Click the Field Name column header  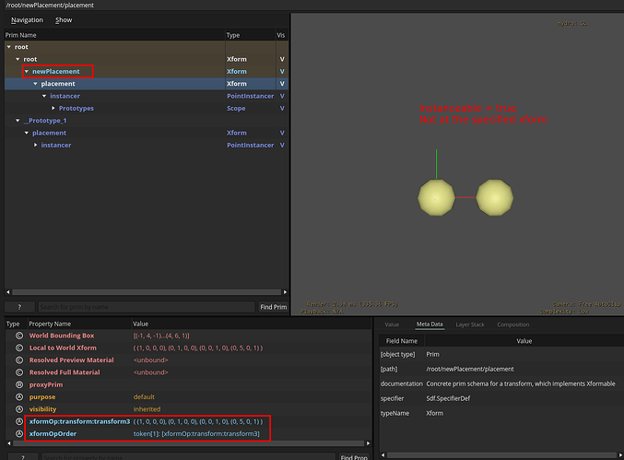(x=402, y=341)
